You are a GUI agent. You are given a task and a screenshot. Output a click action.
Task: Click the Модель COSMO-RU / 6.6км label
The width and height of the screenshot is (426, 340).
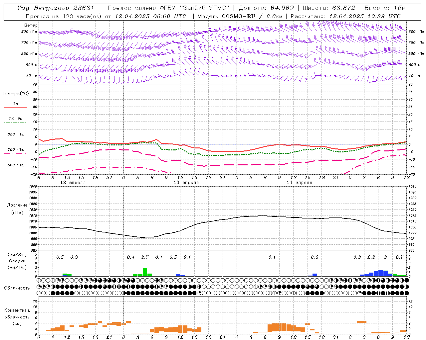(x=240, y=16)
